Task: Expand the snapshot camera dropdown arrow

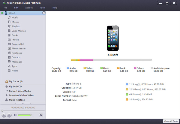Action: [x=44, y=115]
